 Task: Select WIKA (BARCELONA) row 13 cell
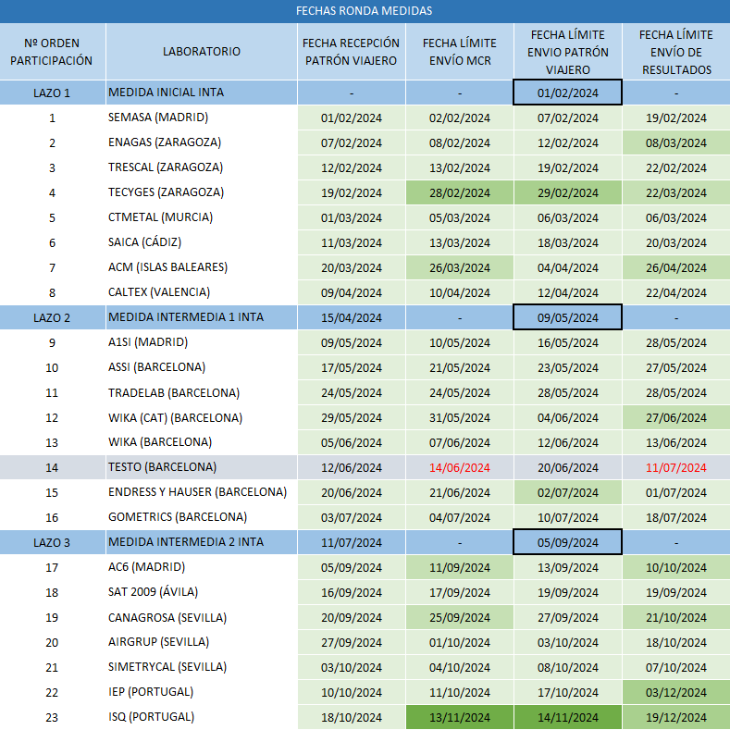[202, 442]
